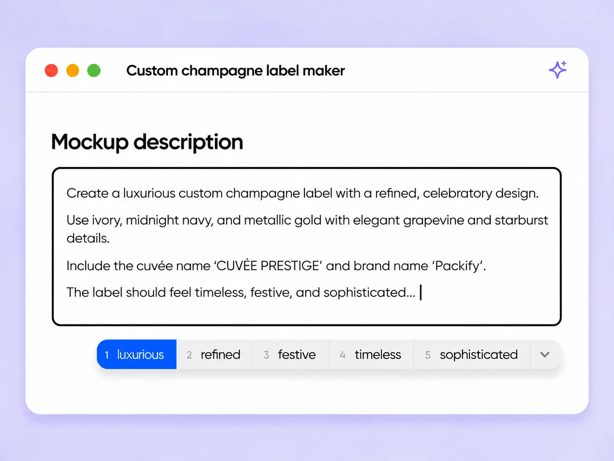Click the green maximize window button

94,70
